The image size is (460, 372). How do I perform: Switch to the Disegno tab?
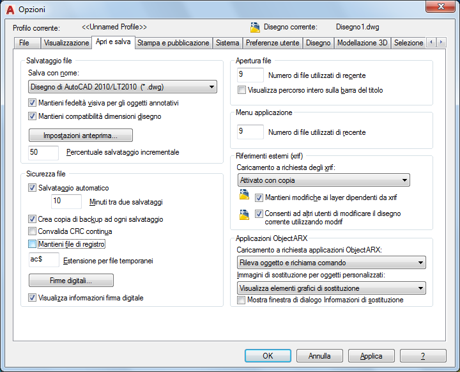click(318, 43)
